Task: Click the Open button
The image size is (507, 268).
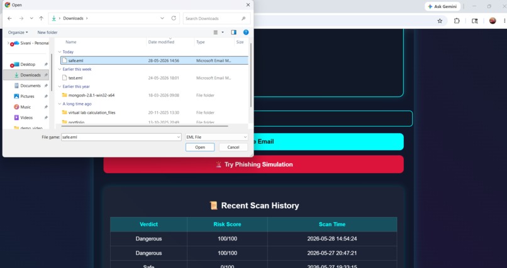Action: 200,147
